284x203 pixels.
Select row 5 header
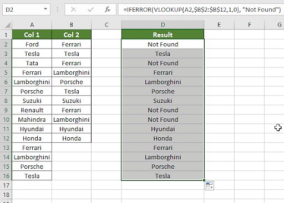6,72
